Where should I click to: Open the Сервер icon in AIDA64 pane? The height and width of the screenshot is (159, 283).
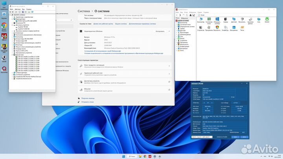coord(226,19)
